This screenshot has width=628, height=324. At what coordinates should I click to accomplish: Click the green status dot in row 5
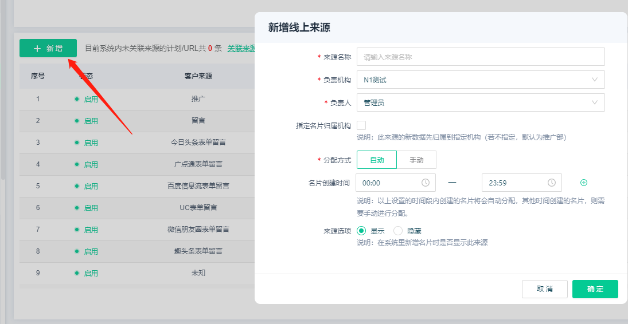[x=77, y=185]
